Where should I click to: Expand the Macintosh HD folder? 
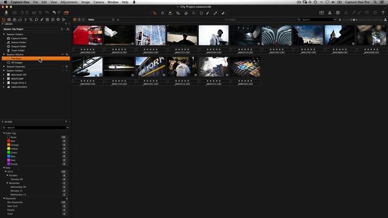coord(4,74)
